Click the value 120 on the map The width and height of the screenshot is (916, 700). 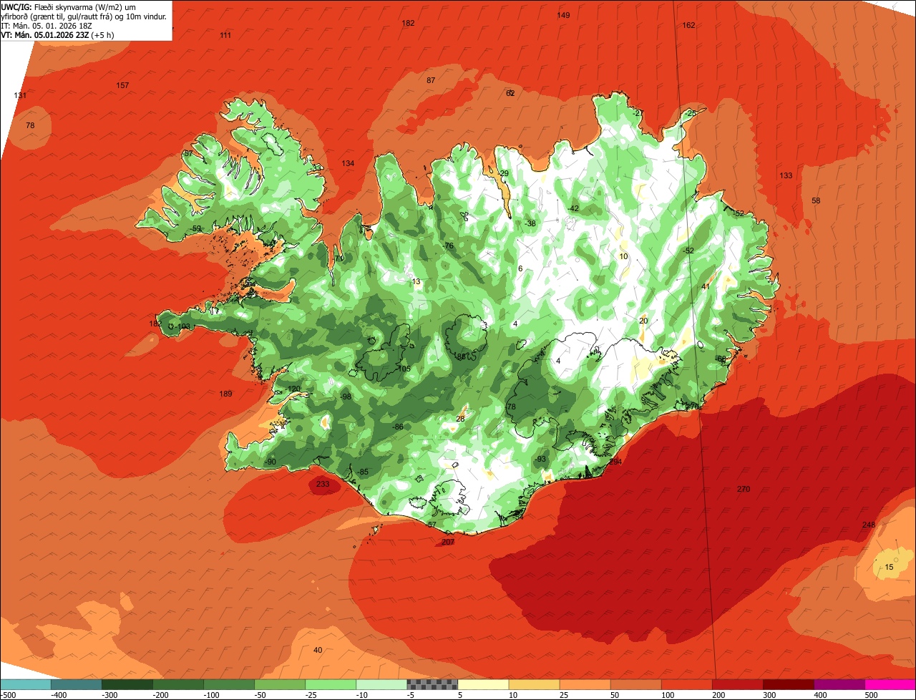294,389
